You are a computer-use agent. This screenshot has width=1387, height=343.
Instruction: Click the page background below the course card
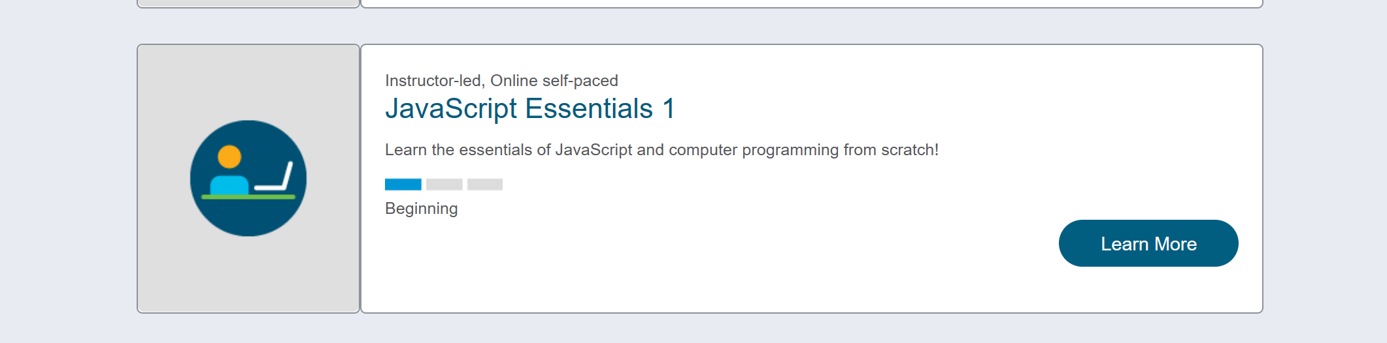tap(693, 329)
